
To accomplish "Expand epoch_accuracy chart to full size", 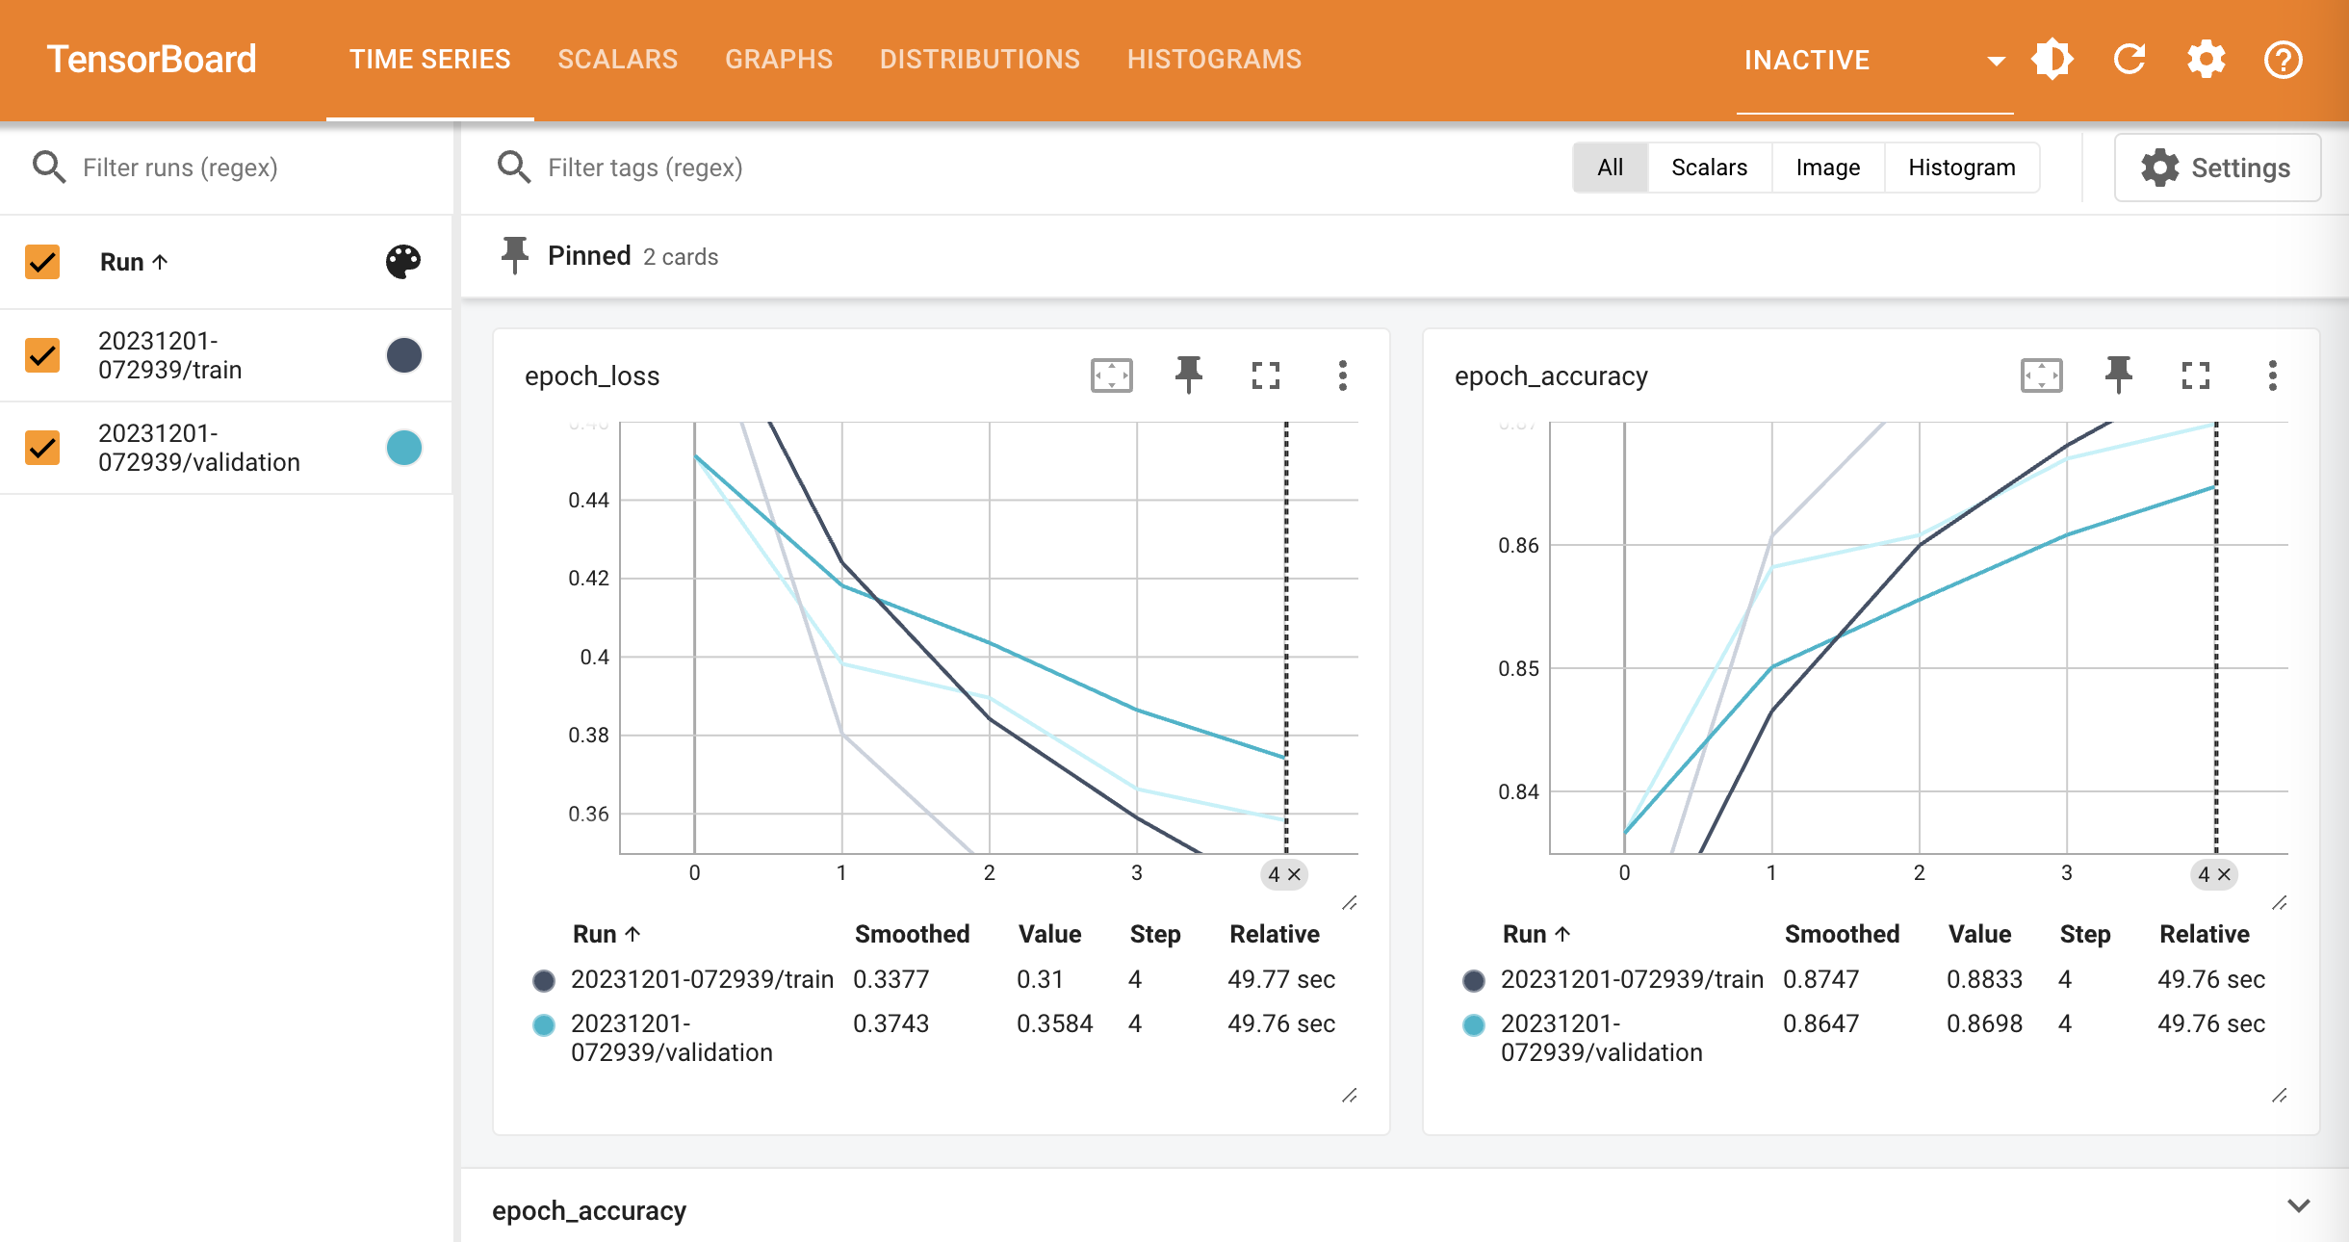I will [x=2196, y=375].
